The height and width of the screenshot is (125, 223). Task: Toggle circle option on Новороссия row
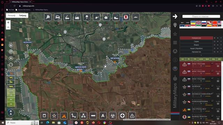(x=215, y=38)
